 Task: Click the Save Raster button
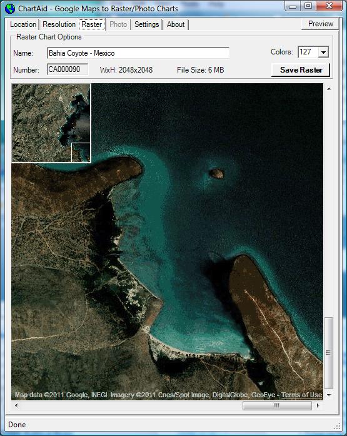tap(301, 70)
